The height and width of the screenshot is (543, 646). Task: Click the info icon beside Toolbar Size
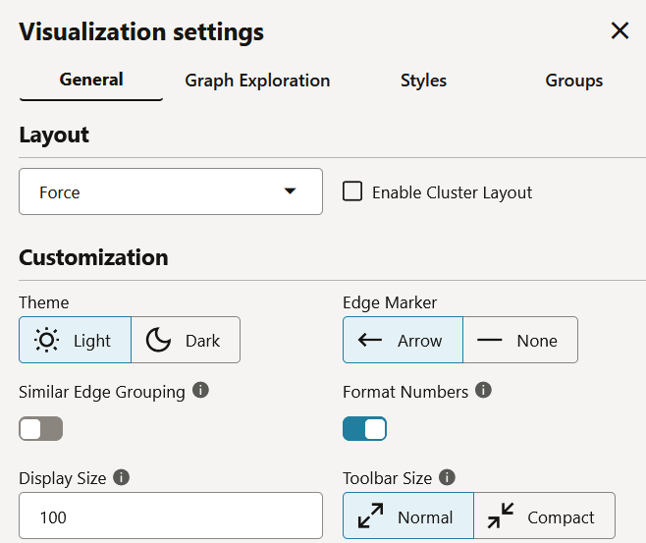447,477
